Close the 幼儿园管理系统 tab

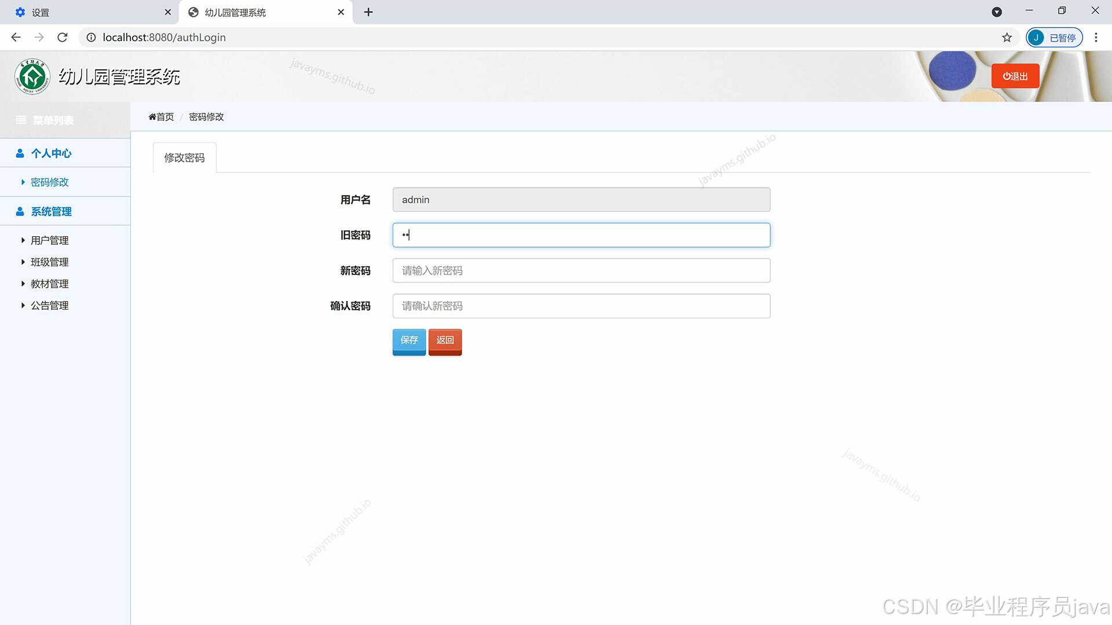pyautogui.click(x=341, y=12)
